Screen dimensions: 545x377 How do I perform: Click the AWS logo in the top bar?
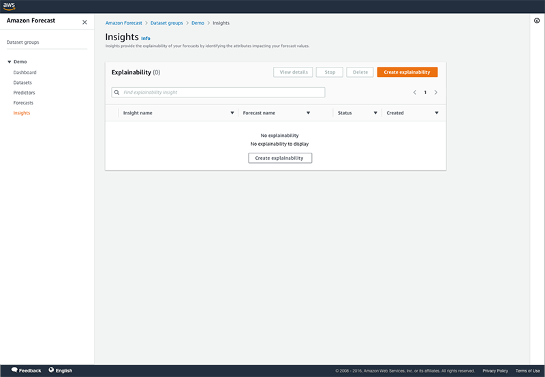(x=9, y=6)
